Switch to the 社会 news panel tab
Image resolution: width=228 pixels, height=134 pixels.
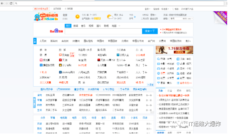pos(170,90)
